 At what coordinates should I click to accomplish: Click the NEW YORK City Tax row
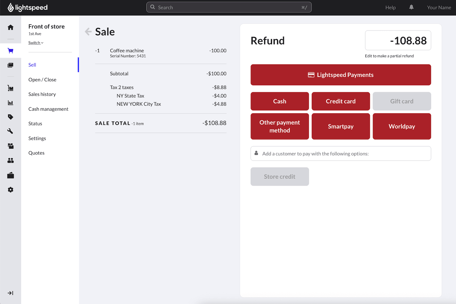pyautogui.click(x=171, y=104)
